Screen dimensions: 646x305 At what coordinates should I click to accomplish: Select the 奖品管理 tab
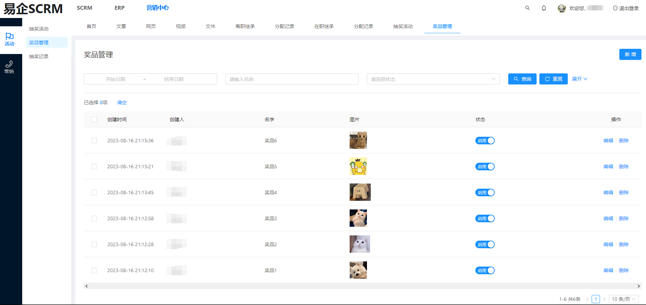click(442, 26)
